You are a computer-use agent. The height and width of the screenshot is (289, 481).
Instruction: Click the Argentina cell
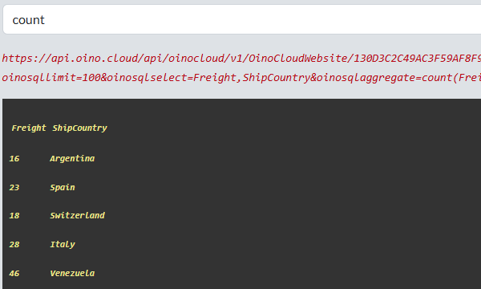click(72, 158)
